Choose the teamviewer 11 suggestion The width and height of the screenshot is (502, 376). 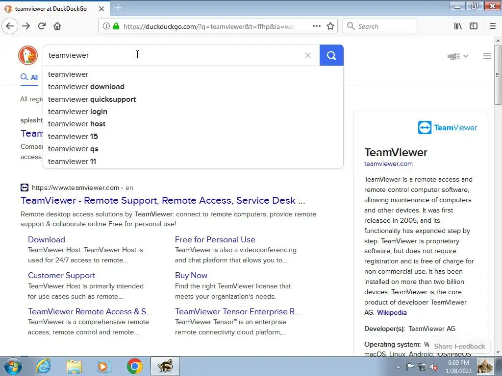pos(193,162)
